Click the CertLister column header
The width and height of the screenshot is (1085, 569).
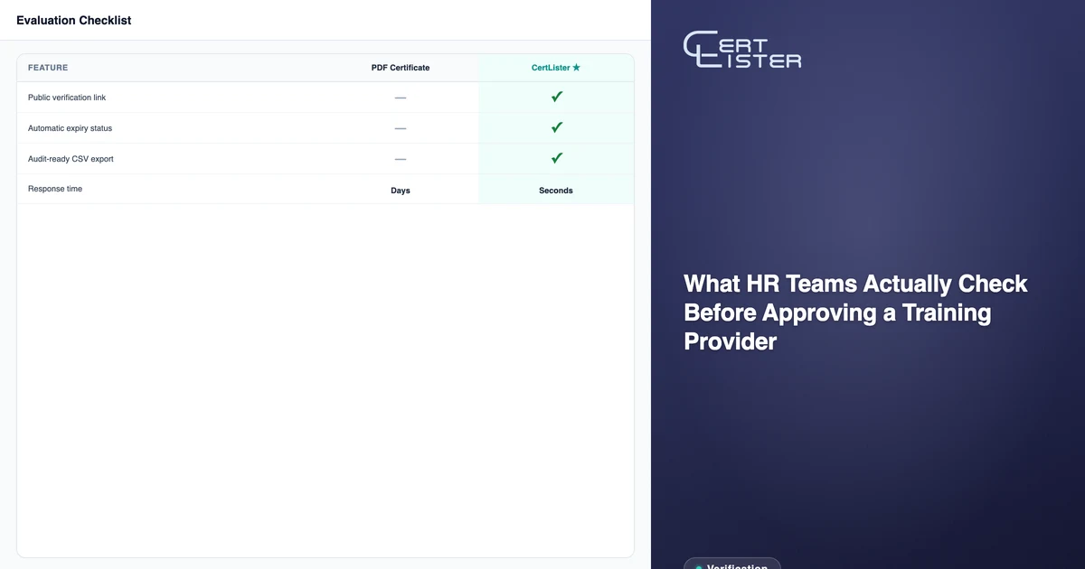tap(556, 68)
